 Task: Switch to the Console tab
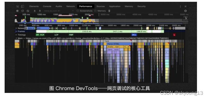point(47,6)
